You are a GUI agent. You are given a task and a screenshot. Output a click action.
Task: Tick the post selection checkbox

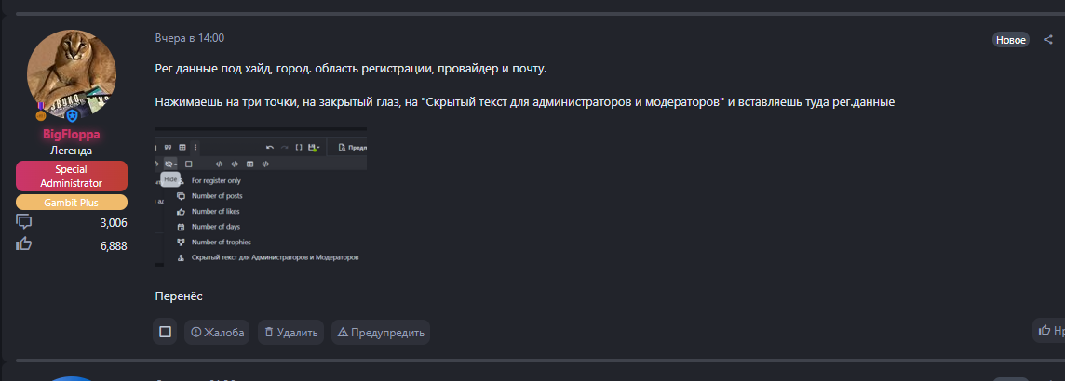pyautogui.click(x=165, y=332)
